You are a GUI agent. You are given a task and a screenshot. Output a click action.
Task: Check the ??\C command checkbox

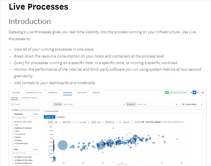point(13,125)
